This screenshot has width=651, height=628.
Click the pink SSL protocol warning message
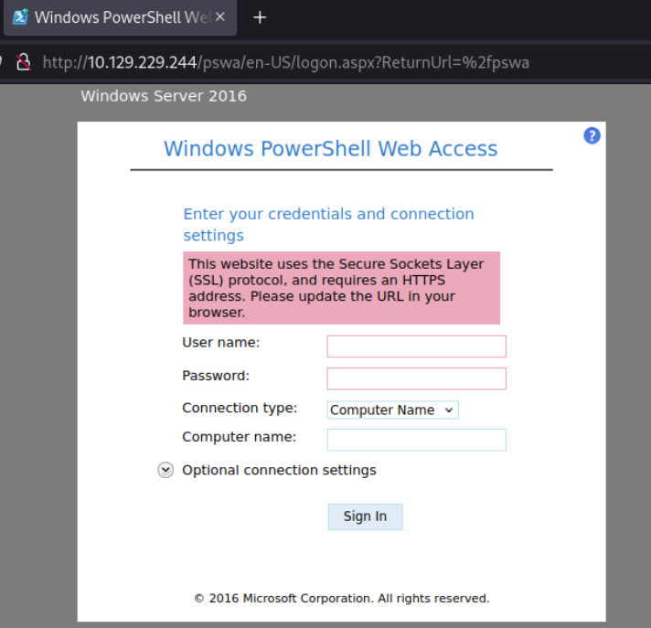(341, 288)
